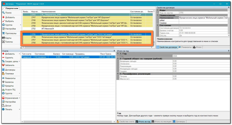Select contract row 2743 Я__Покупатель_2743
Image resolution: width=232 pixels, height=125 pixels.
coord(88,14)
